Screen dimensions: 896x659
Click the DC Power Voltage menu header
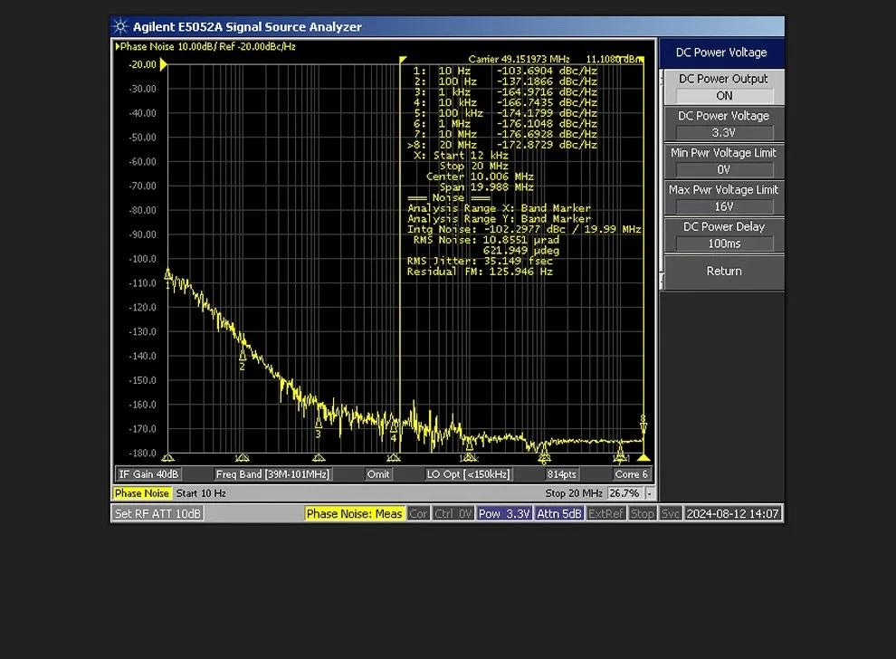pyautogui.click(x=722, y=53)
